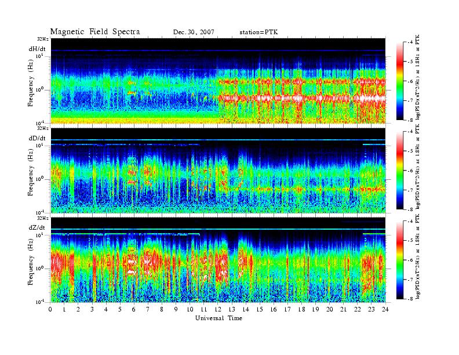This screenshot has height=355, width=459.
Task: Click the 10^0 frequency tick on dH/dt panel
Action: coord(39,89)
